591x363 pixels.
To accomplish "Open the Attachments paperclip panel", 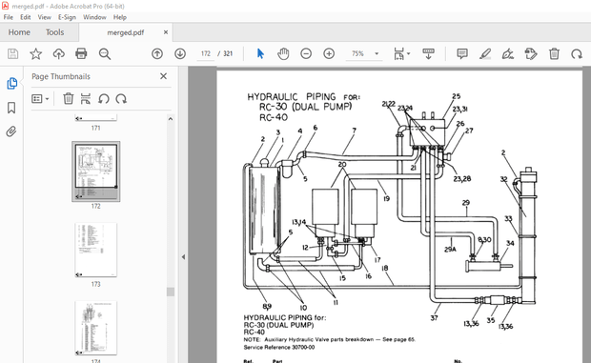I will point(11,131).
